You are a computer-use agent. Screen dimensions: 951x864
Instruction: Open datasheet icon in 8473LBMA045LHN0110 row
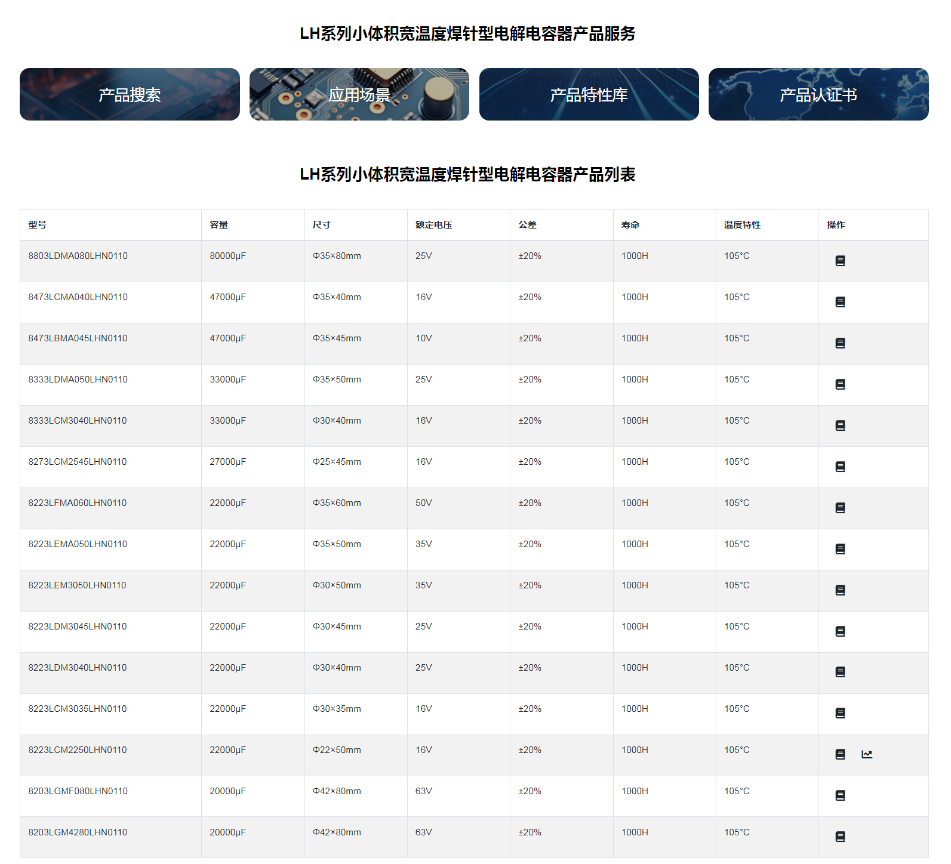pyautogui.click(x=839, y=343)
